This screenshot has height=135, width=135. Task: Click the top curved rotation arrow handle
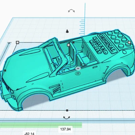point(72,11)
